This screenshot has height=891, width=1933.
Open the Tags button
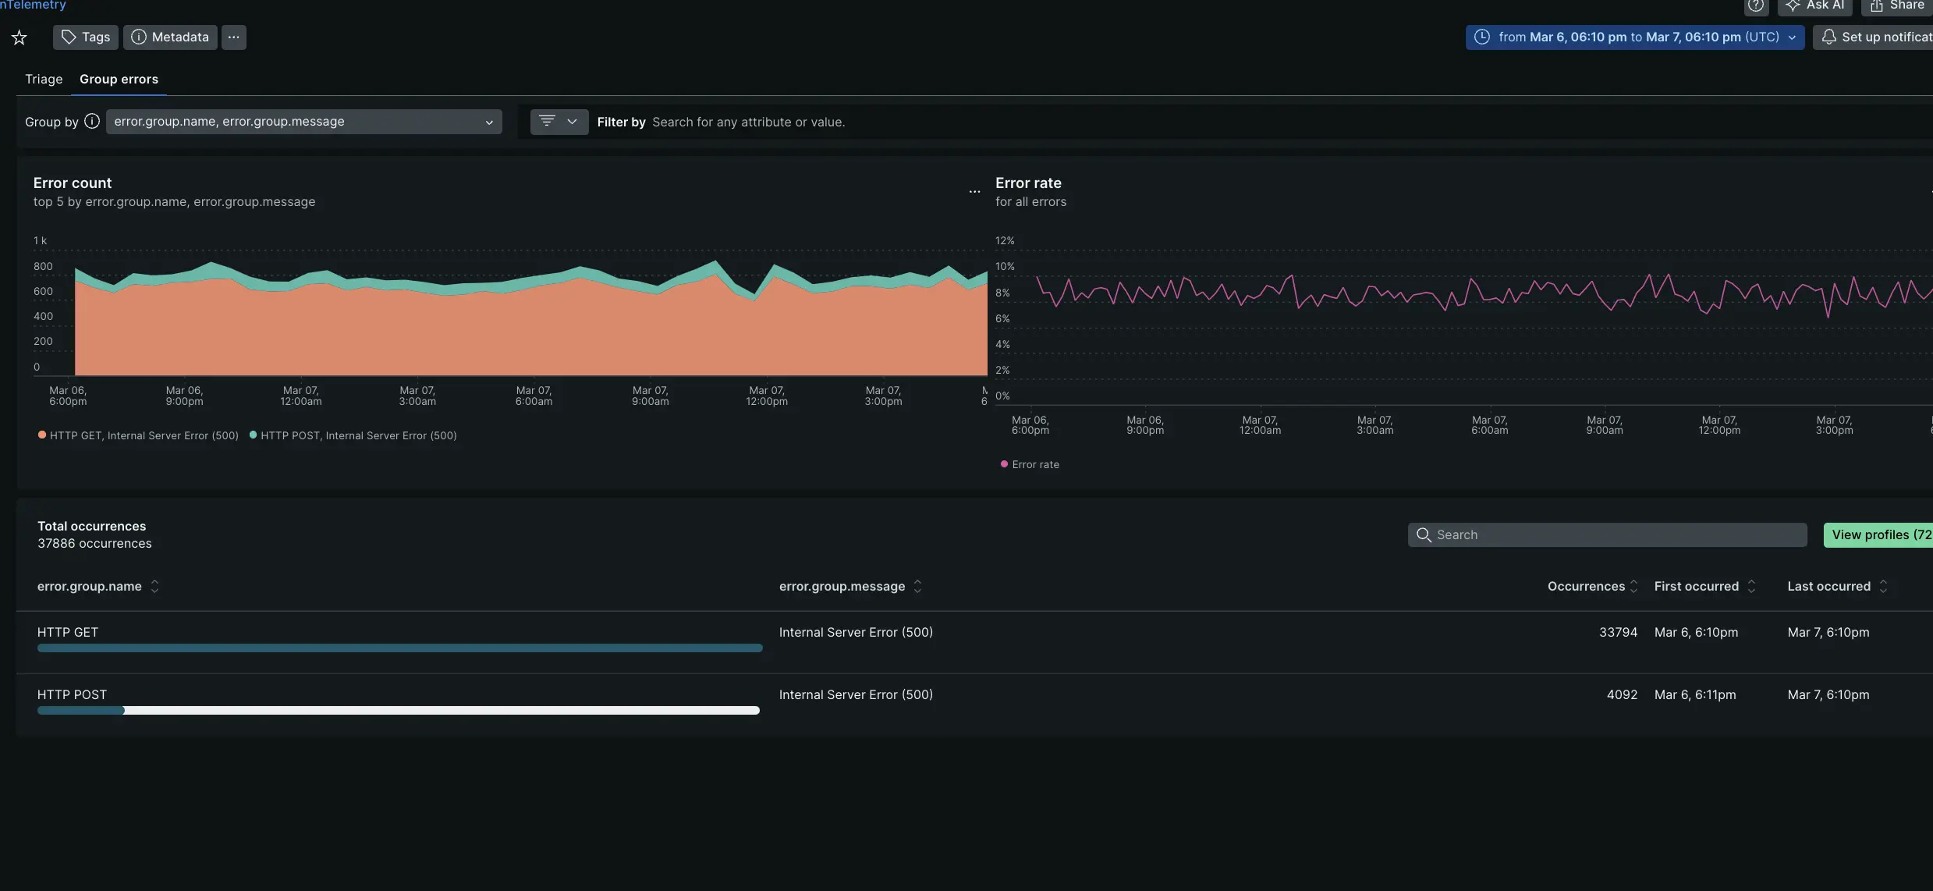(x=86, y=37)
